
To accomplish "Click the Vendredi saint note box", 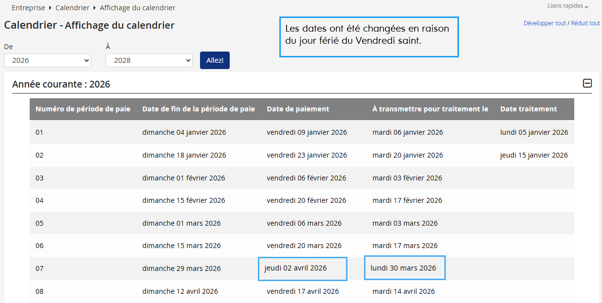I will 369,37.
